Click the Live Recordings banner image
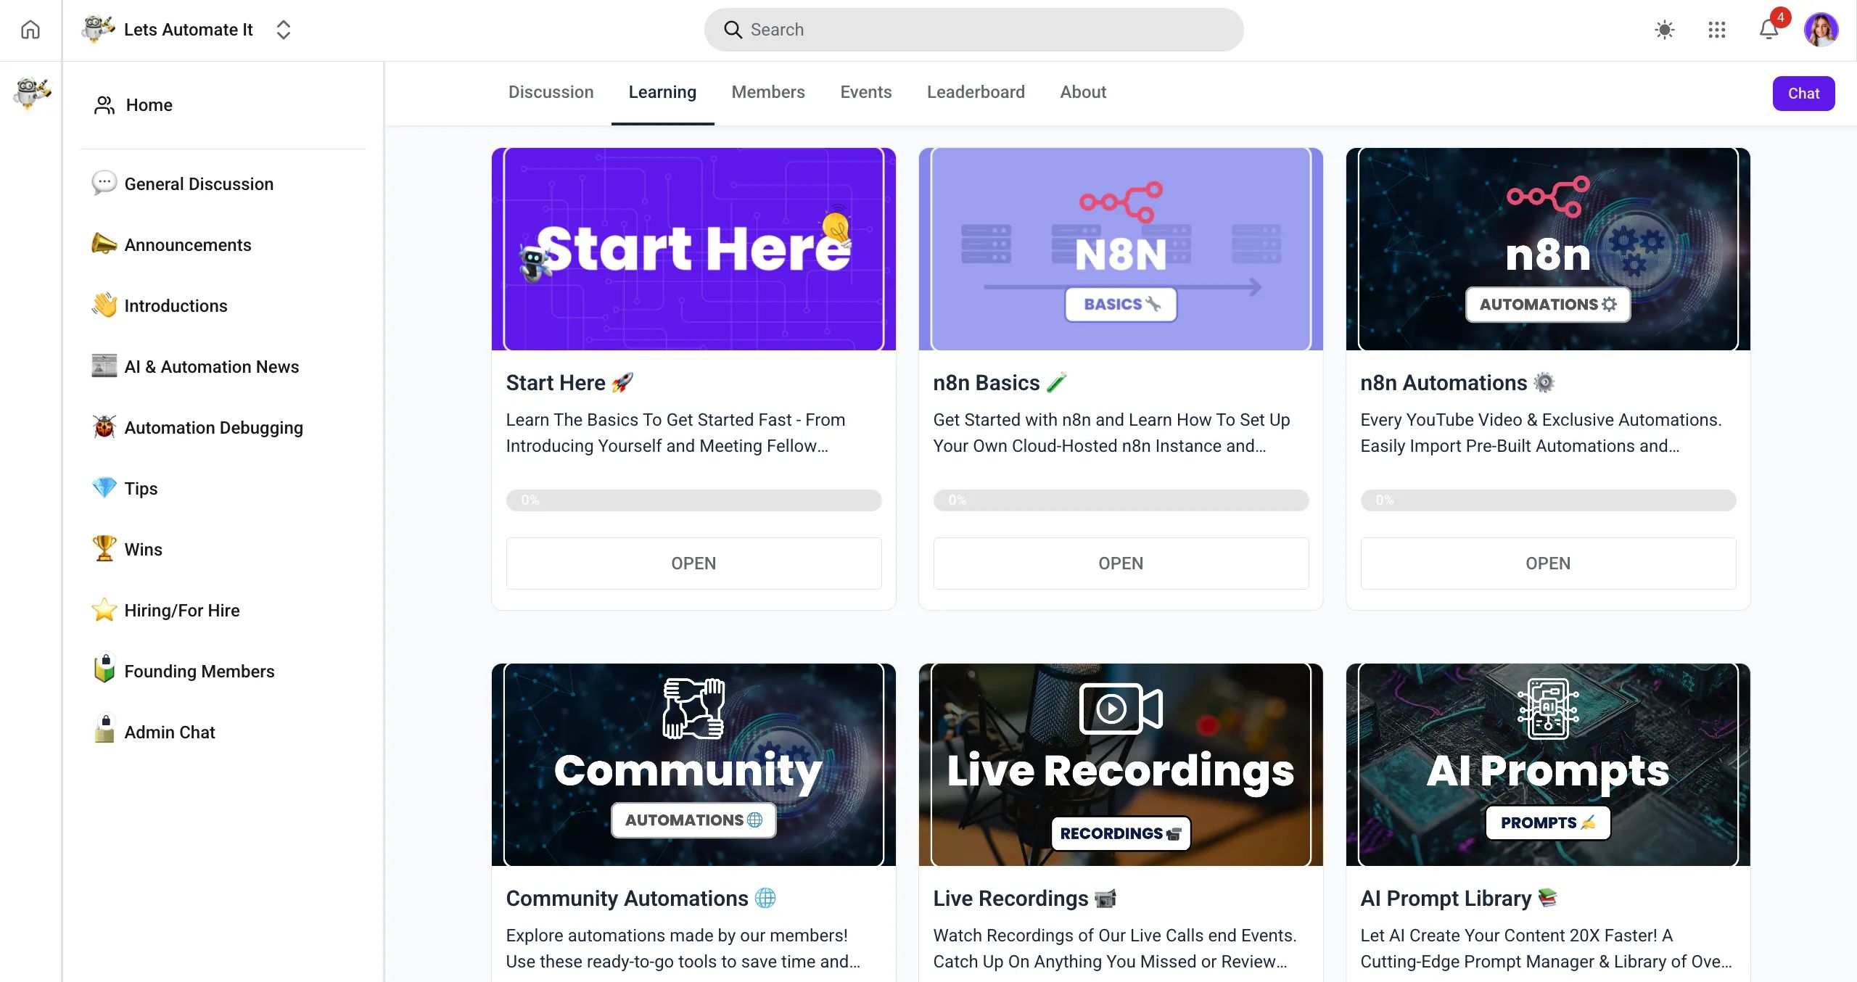 (x=1121, y=764)
